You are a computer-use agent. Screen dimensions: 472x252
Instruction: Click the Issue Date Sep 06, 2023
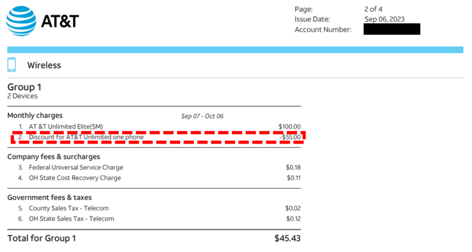pos(384,19)
